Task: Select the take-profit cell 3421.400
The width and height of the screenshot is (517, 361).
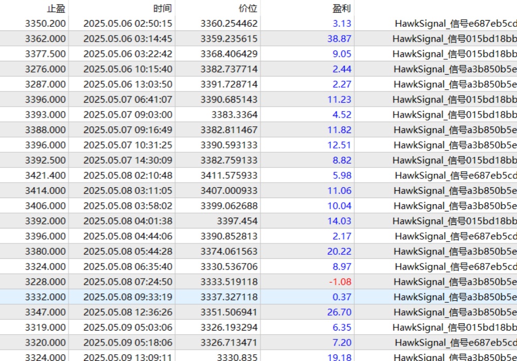Action: point(45,175)
